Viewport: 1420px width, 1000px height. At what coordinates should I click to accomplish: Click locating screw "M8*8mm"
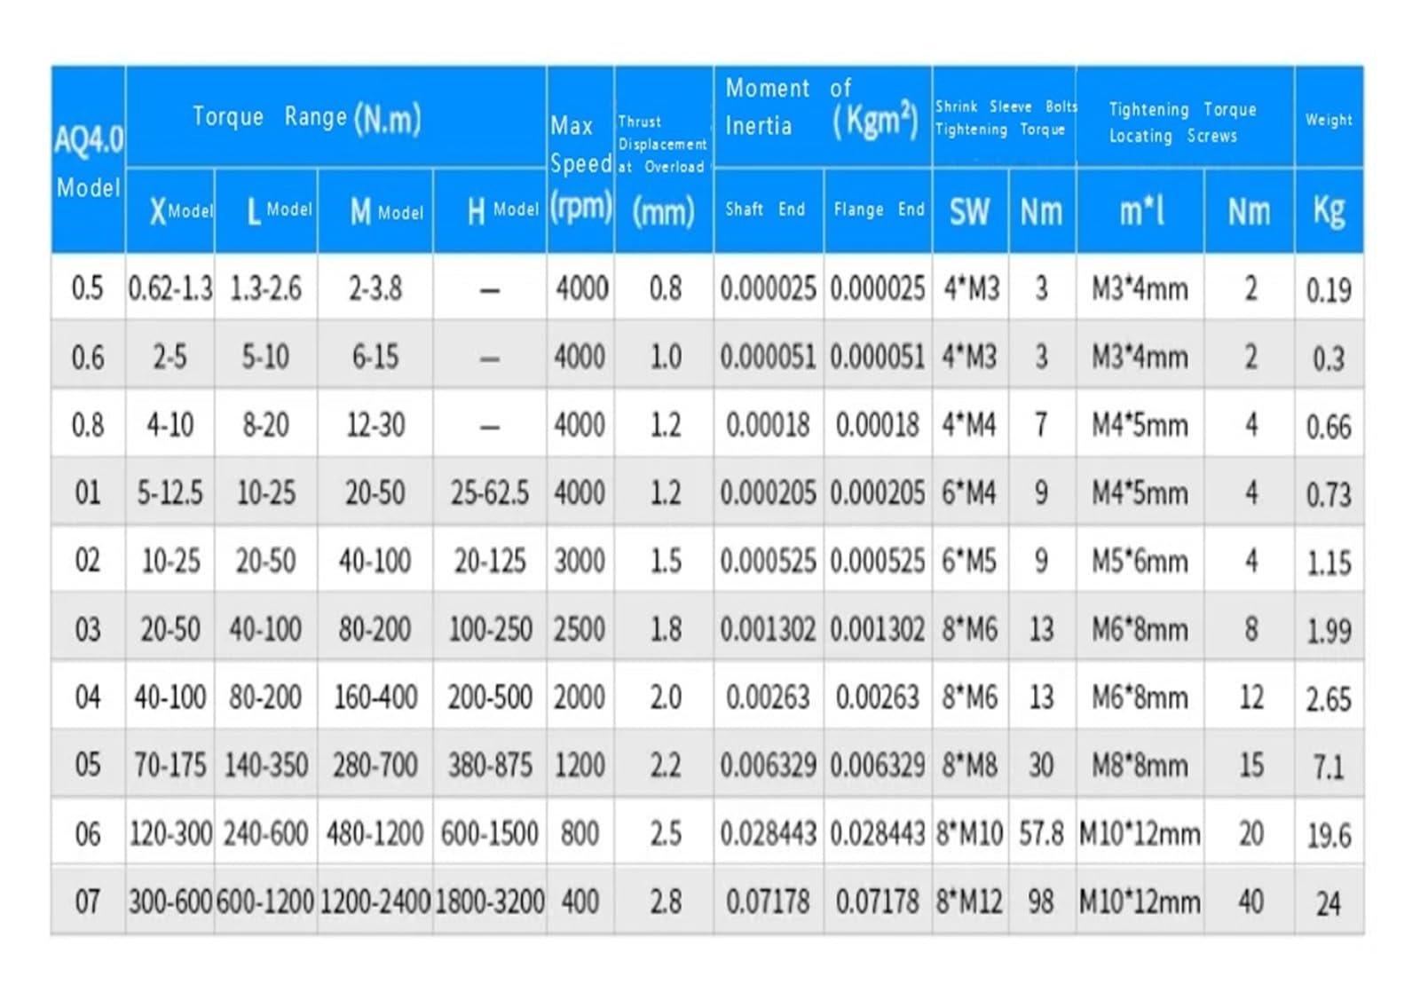tap(1140, 765)
